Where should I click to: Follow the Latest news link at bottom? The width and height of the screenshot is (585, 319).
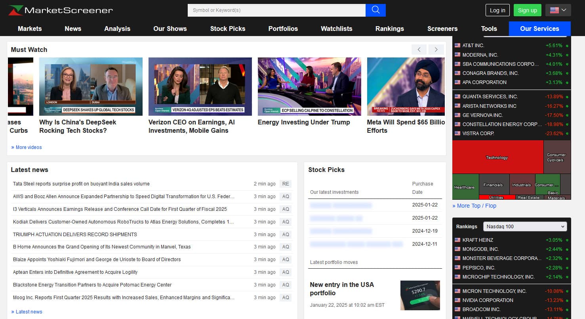[27, 312]
